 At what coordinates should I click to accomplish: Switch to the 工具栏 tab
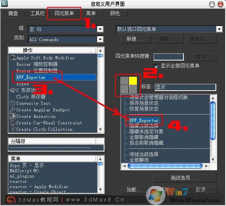(37, 13)
